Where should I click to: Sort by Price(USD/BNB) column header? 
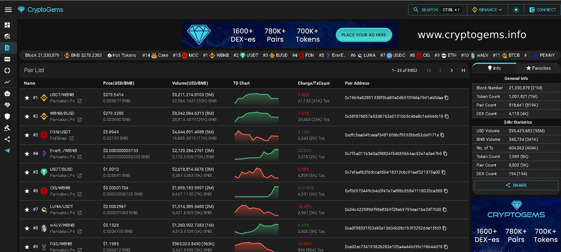pos(119,83)
